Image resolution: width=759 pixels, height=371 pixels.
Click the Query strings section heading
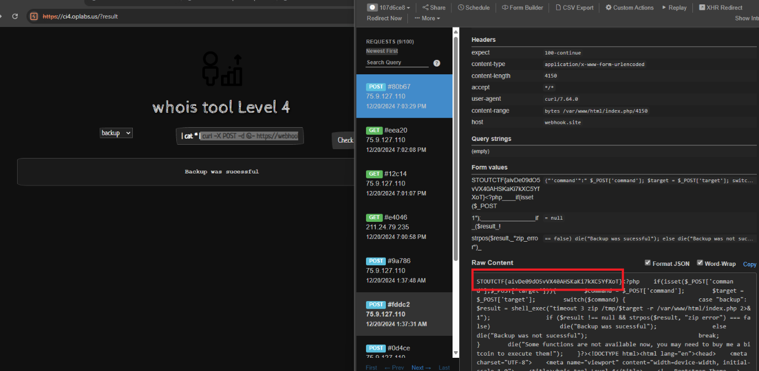point(491,139)
